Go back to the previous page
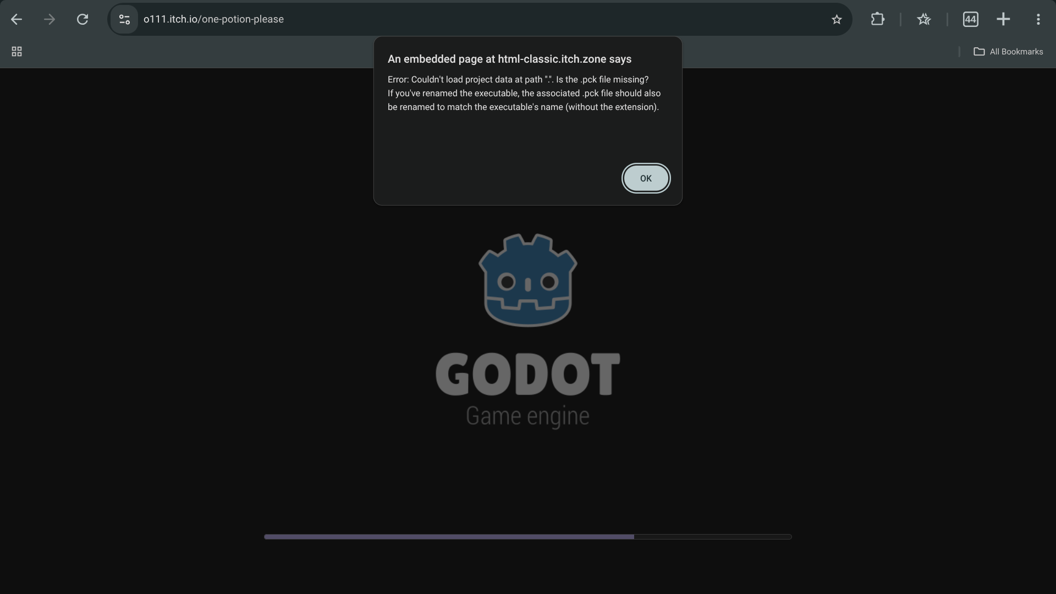1056x594 pixels. coord(16,19)
